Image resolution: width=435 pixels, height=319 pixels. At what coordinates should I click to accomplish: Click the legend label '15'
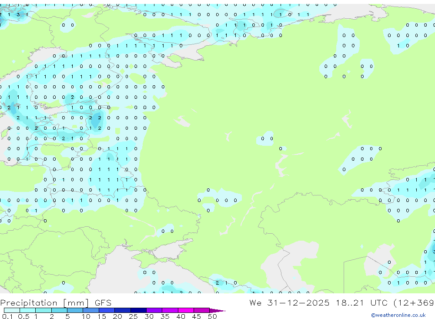point(102,316)
